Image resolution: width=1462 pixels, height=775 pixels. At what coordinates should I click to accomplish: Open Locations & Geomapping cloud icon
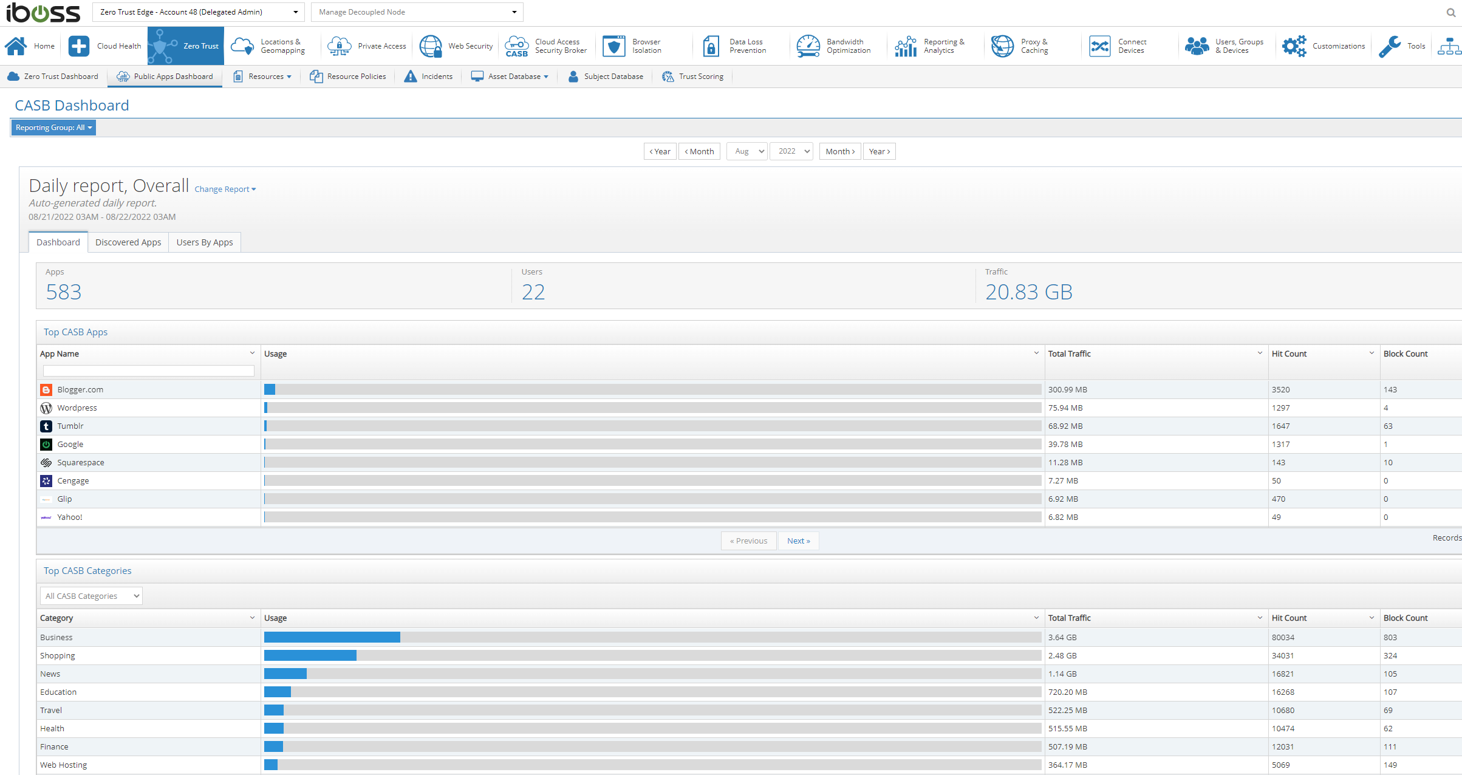[242, 46]
